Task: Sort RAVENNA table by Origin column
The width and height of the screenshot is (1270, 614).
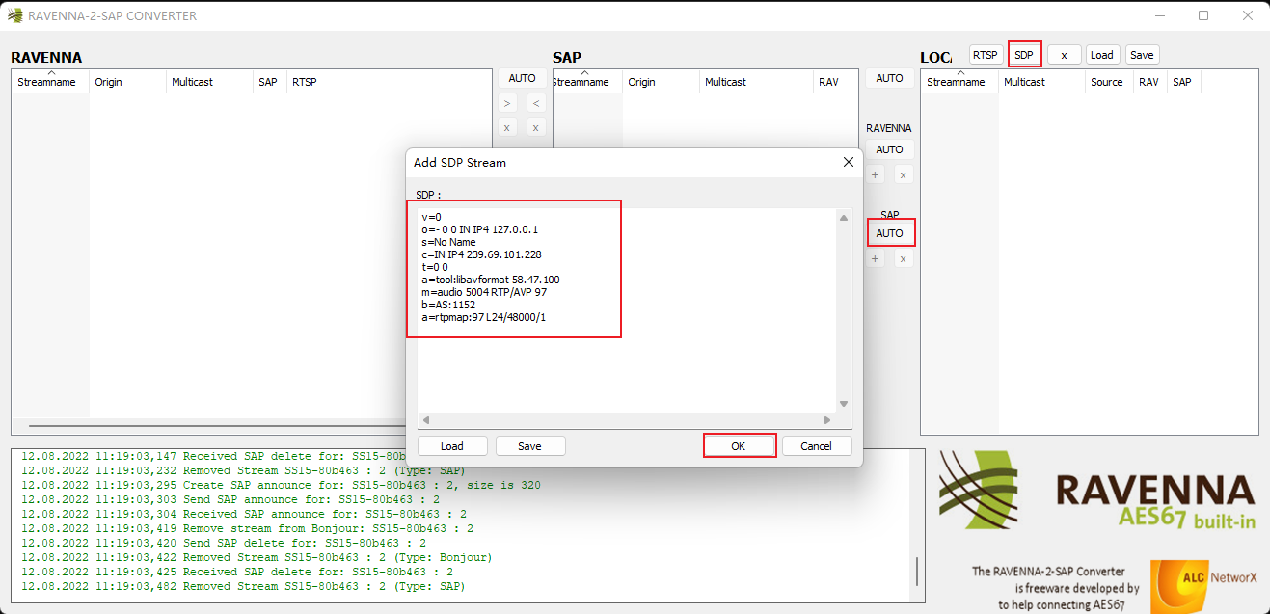Action: click(127, 82)
